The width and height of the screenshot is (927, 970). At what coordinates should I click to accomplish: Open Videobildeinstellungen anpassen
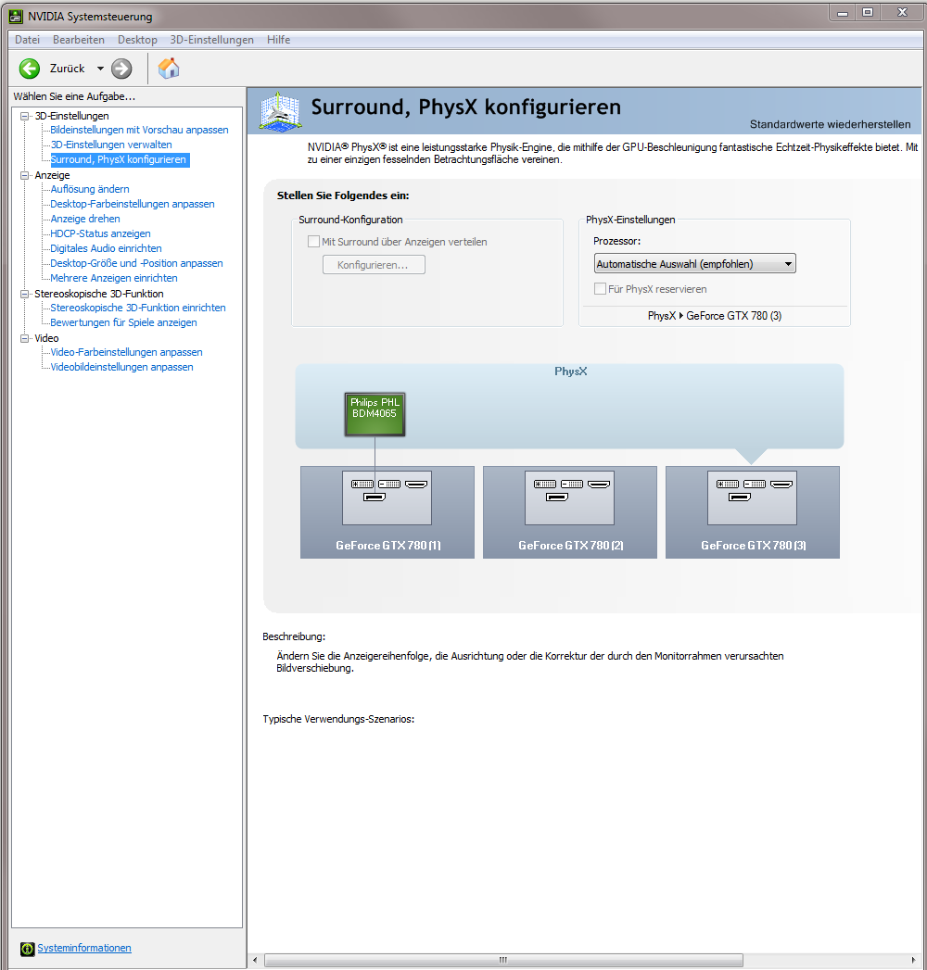[122, 368]
